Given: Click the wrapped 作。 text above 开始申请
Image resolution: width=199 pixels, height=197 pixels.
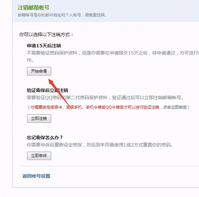Looking at the screenshot, I should pyautogui.click(x=30, y=60).
